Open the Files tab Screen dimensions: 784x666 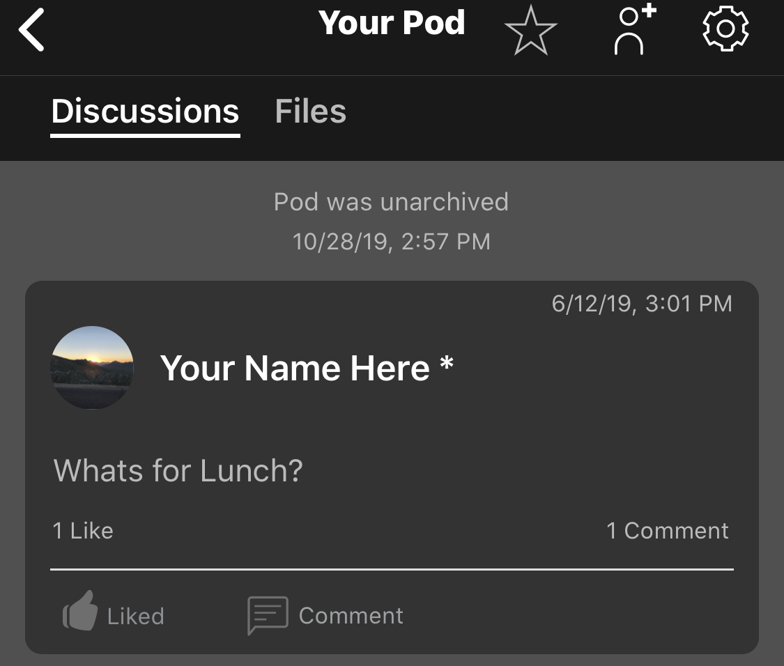coord(310,111)
